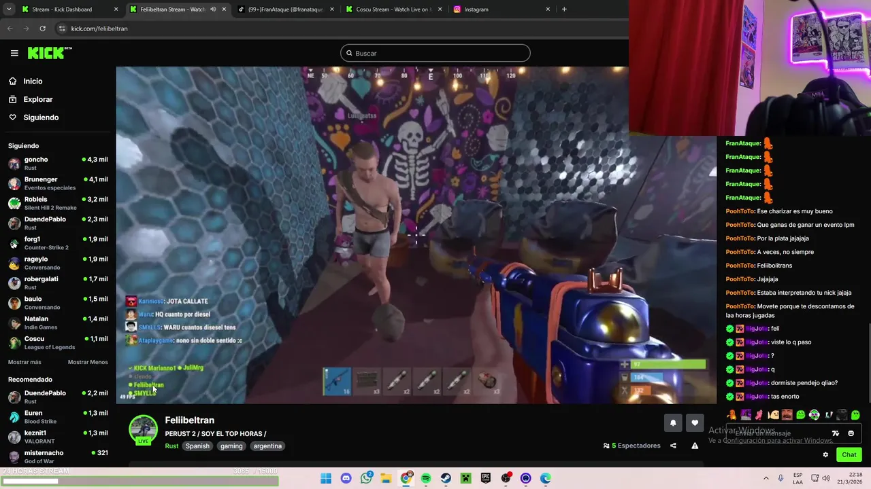Open the emoji picker in chat input
Image resolution: width=871 pixels, height=489 pixels.
pos(851,433)
